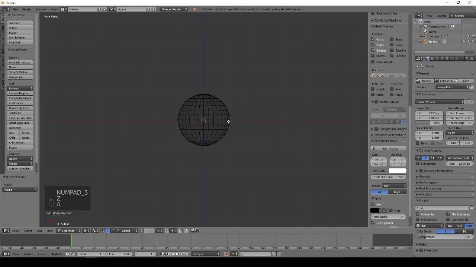Enable the Show Weights checkbox
Screen dimensions: 476x267
(x=373, y=62)
